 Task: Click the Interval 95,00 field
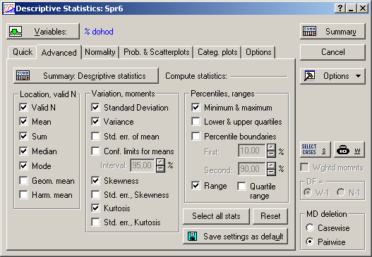click(x=143, y=165)
